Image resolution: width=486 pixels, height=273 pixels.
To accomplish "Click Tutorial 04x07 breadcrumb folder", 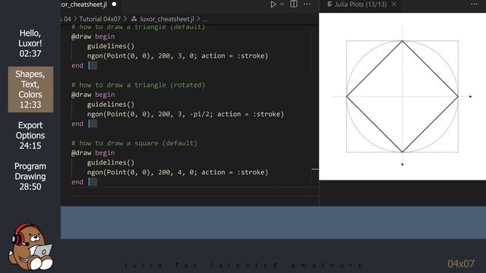I will (x=99, y=19).
